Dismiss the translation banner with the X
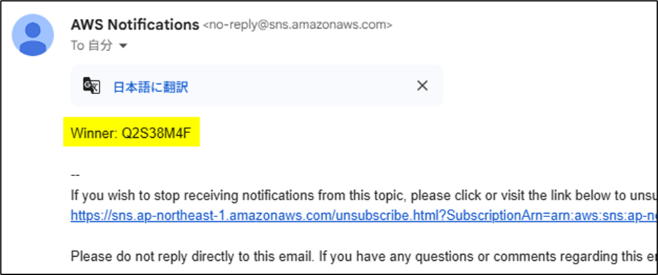Screen dimensions: 658x275 pyautogui.click(x=422, y=85)
